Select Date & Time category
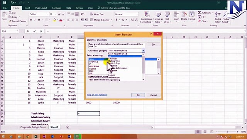Screen dimensions: 247x139 [114, 61]
